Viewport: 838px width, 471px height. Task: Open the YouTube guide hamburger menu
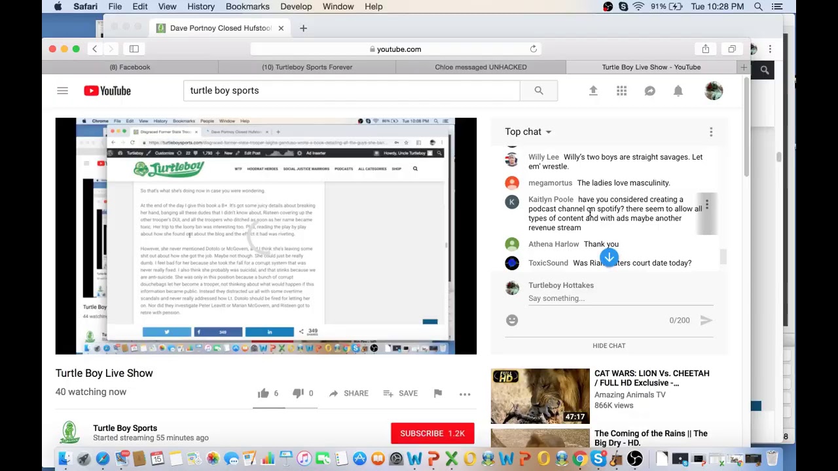coord(62,91)
